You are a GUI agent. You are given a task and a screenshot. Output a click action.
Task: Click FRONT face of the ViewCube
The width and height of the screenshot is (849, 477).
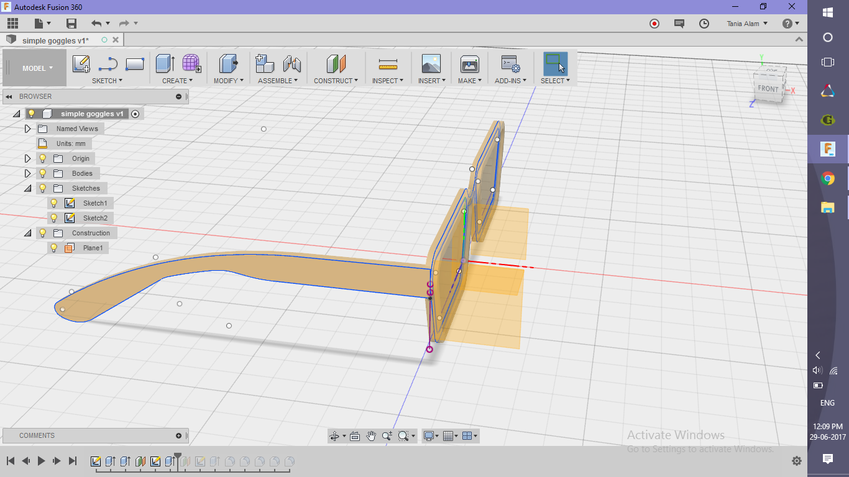(768, 88)
